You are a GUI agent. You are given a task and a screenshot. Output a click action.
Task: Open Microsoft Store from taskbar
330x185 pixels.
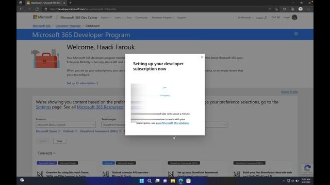point(188,181)
